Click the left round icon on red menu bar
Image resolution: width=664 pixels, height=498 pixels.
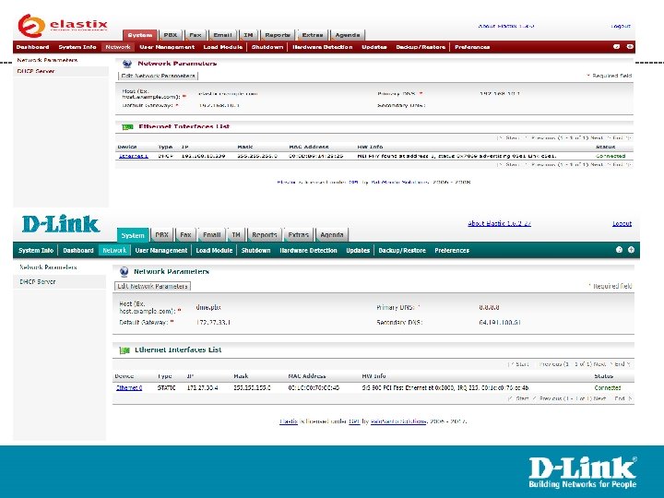click(617, 47)
